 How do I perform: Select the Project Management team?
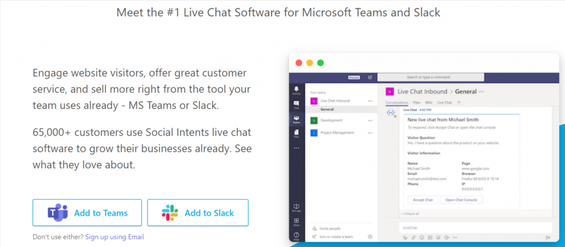click(337, 133)
